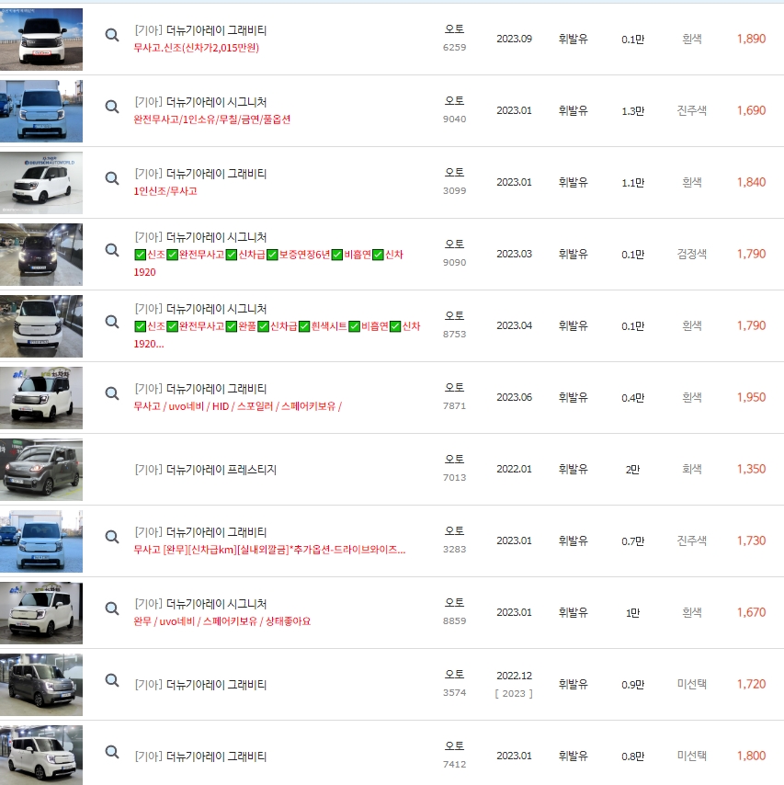The image size is (784, 785).
Task: Open 더뉴기아레이 그래비티 title in 7871 row
Action: coord(216,389)
